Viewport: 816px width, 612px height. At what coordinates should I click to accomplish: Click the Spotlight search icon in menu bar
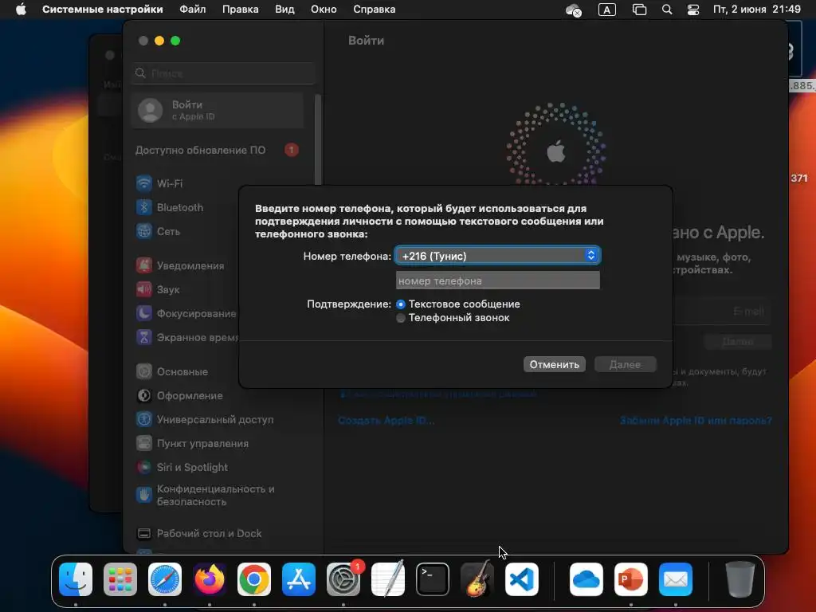(667, 10)
